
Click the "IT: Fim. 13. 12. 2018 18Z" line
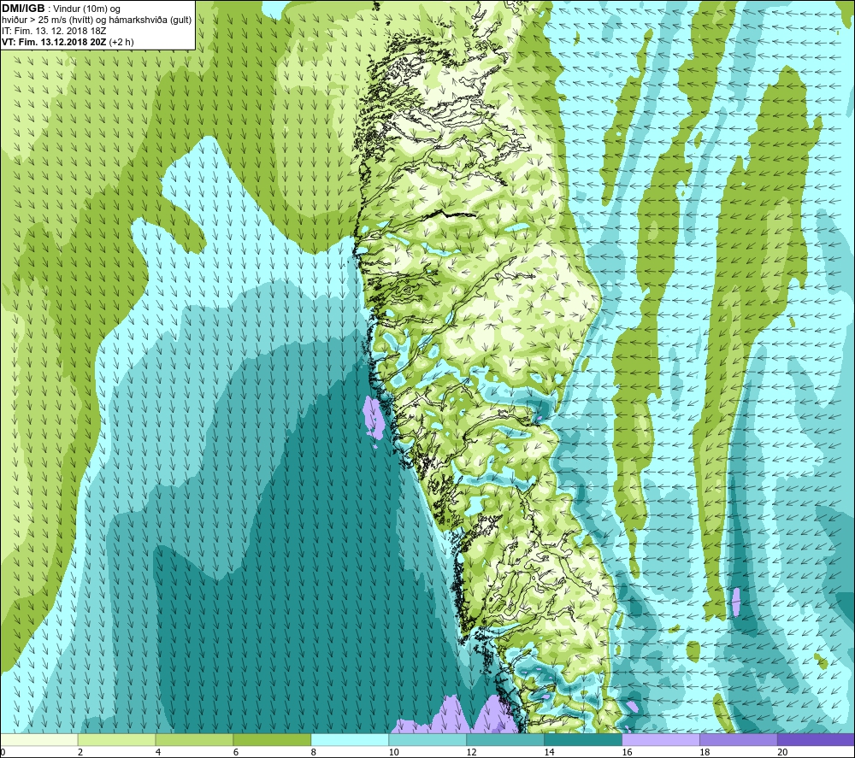(54, 31)
